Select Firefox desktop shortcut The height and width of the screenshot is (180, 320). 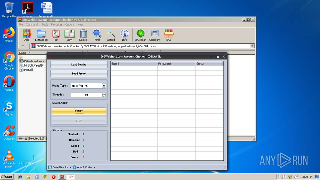click(x=9, y=34)
